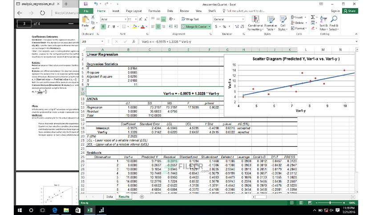Toggle center horizontal alignment
This screenshot has width=372, height=215.
pyautogui.click(x=158, y=27)
